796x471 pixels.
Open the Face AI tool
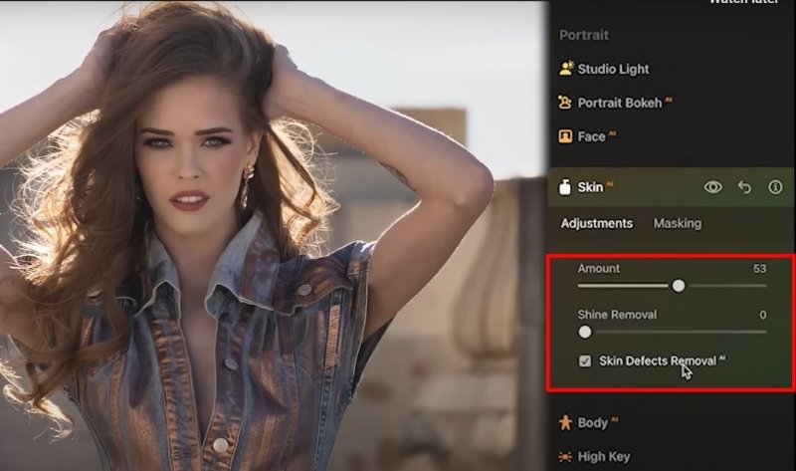click(x=587, y=136)
